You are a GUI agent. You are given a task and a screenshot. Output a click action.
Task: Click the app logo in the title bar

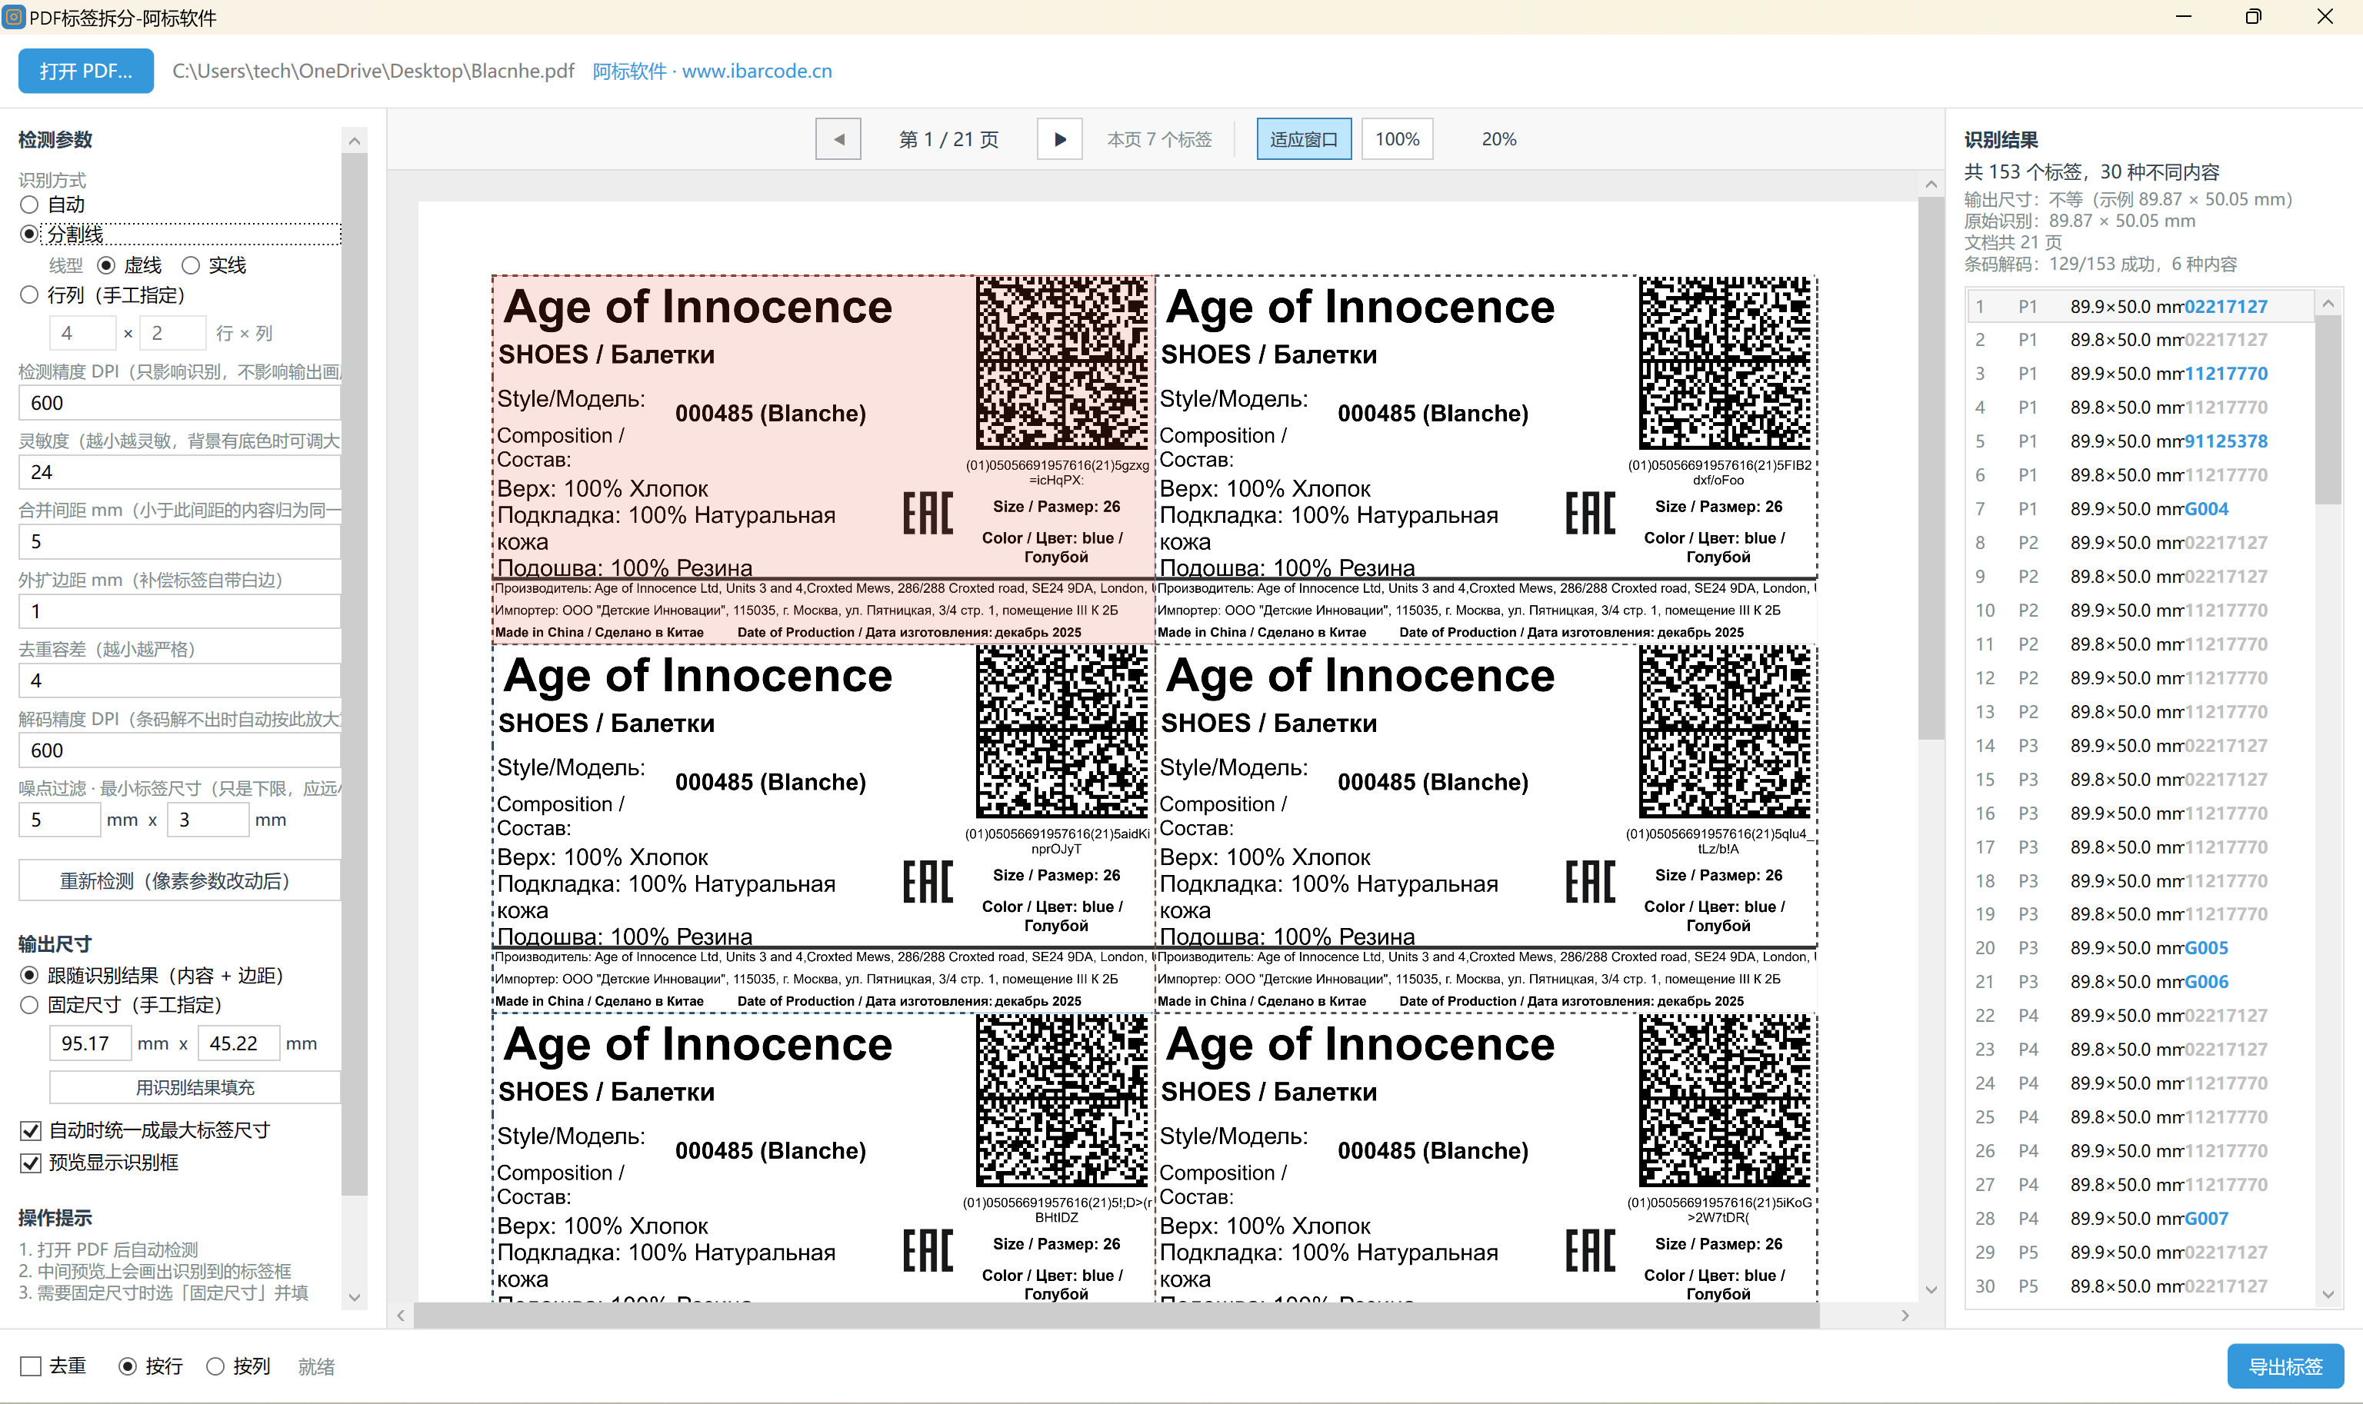(14, 17)
